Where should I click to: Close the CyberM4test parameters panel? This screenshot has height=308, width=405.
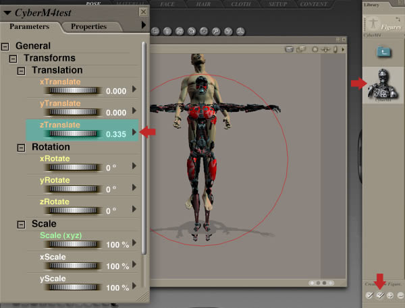(143, 12)
